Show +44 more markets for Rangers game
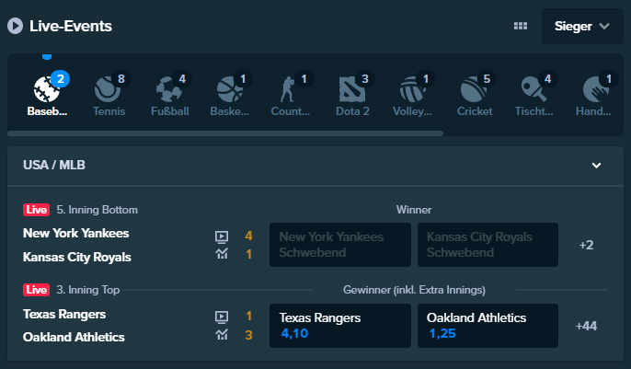The width and height of the screenshot is (631, 369). click(x=586, y=326)
